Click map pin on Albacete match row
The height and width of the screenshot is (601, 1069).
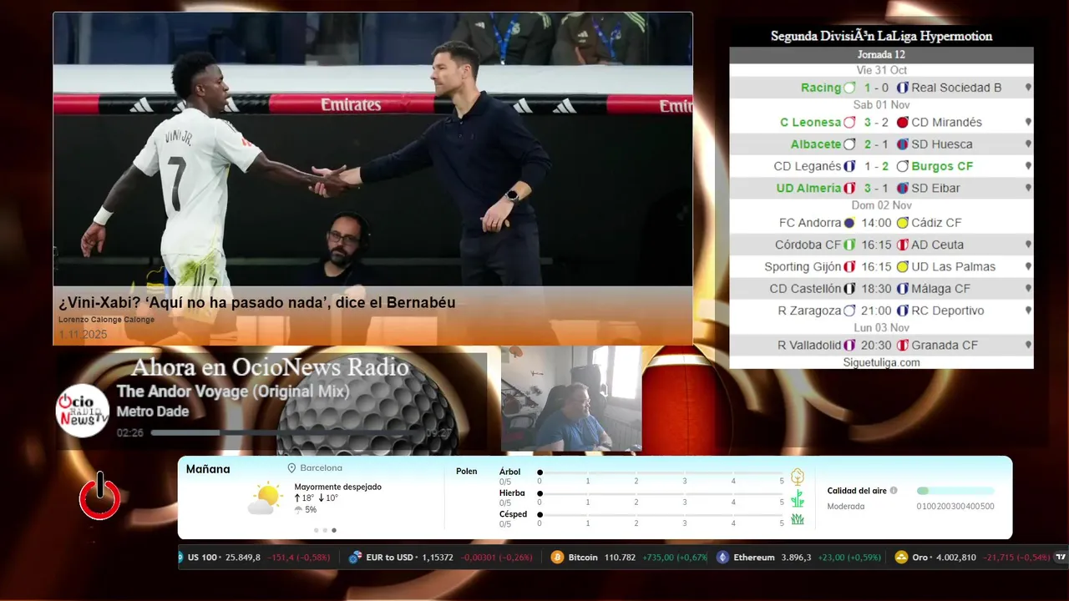[1028, 144]
